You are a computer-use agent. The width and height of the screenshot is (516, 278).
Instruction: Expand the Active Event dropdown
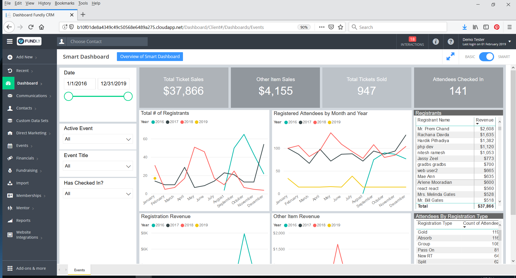pos(98,139)
